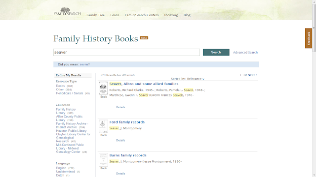The image size is (316, 177).
Task: Click the Search button
Action: click(216, 52)
